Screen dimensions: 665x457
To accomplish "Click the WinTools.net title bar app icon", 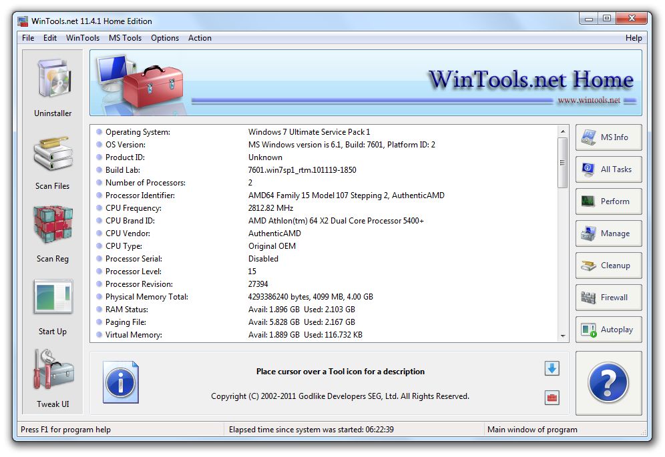I will pyautogui.click(x=23, y=21).
